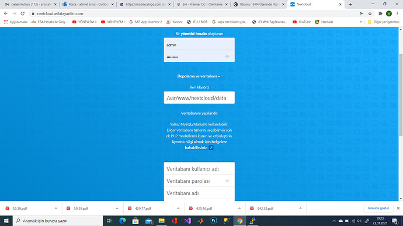Switch to SH Premier DC tab
The height and width of the screenshot is (226, 403).
tap(202, 4)
